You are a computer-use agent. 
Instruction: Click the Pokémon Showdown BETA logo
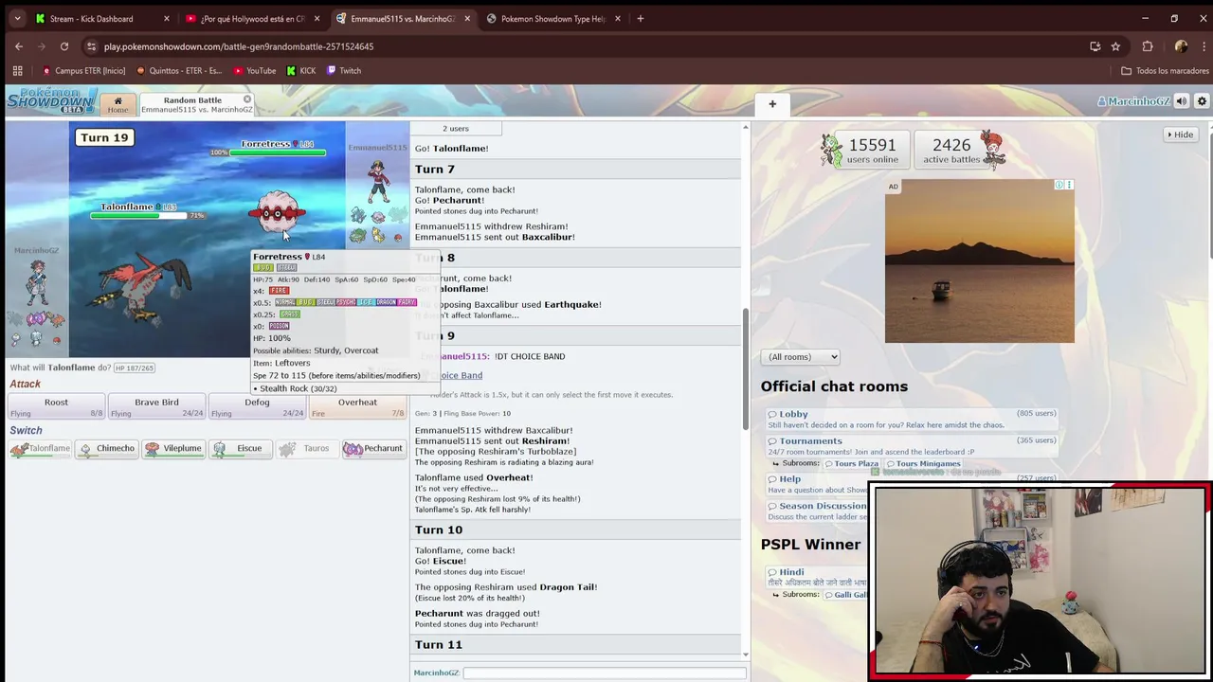(x=51, y=100)
